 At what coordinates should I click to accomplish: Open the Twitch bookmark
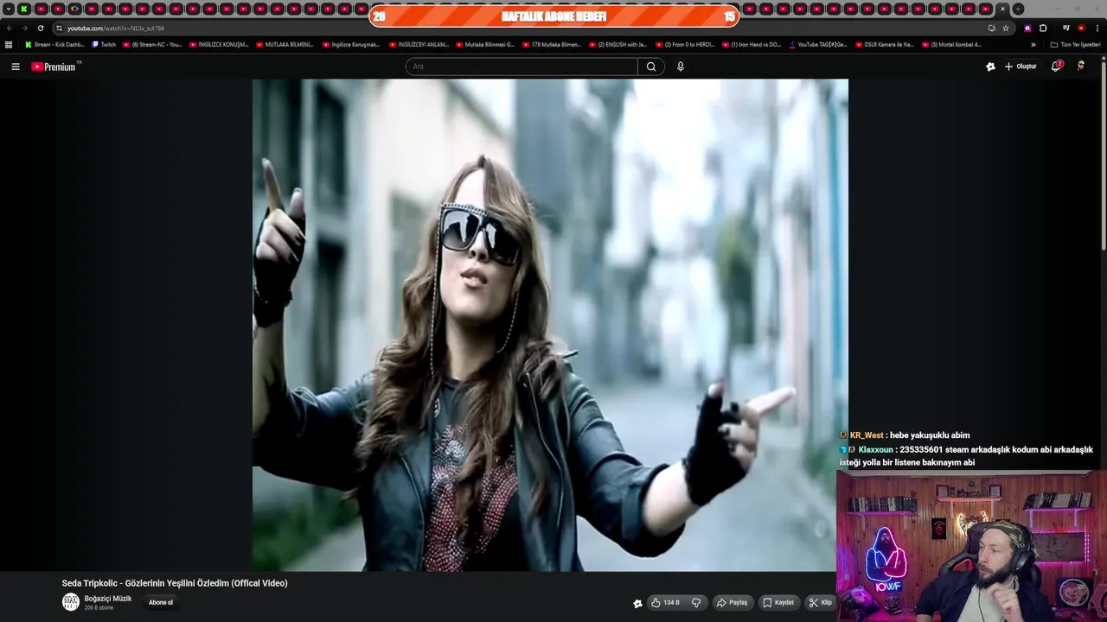104,44
